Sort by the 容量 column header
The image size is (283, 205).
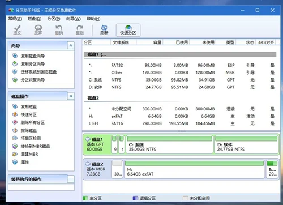[x=149, y=42]
